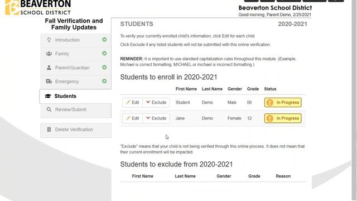This screenshot has width=357, height=201.
Task: Click red Exclude arrow icon for Jane Demo
Action: pos(148,118)
